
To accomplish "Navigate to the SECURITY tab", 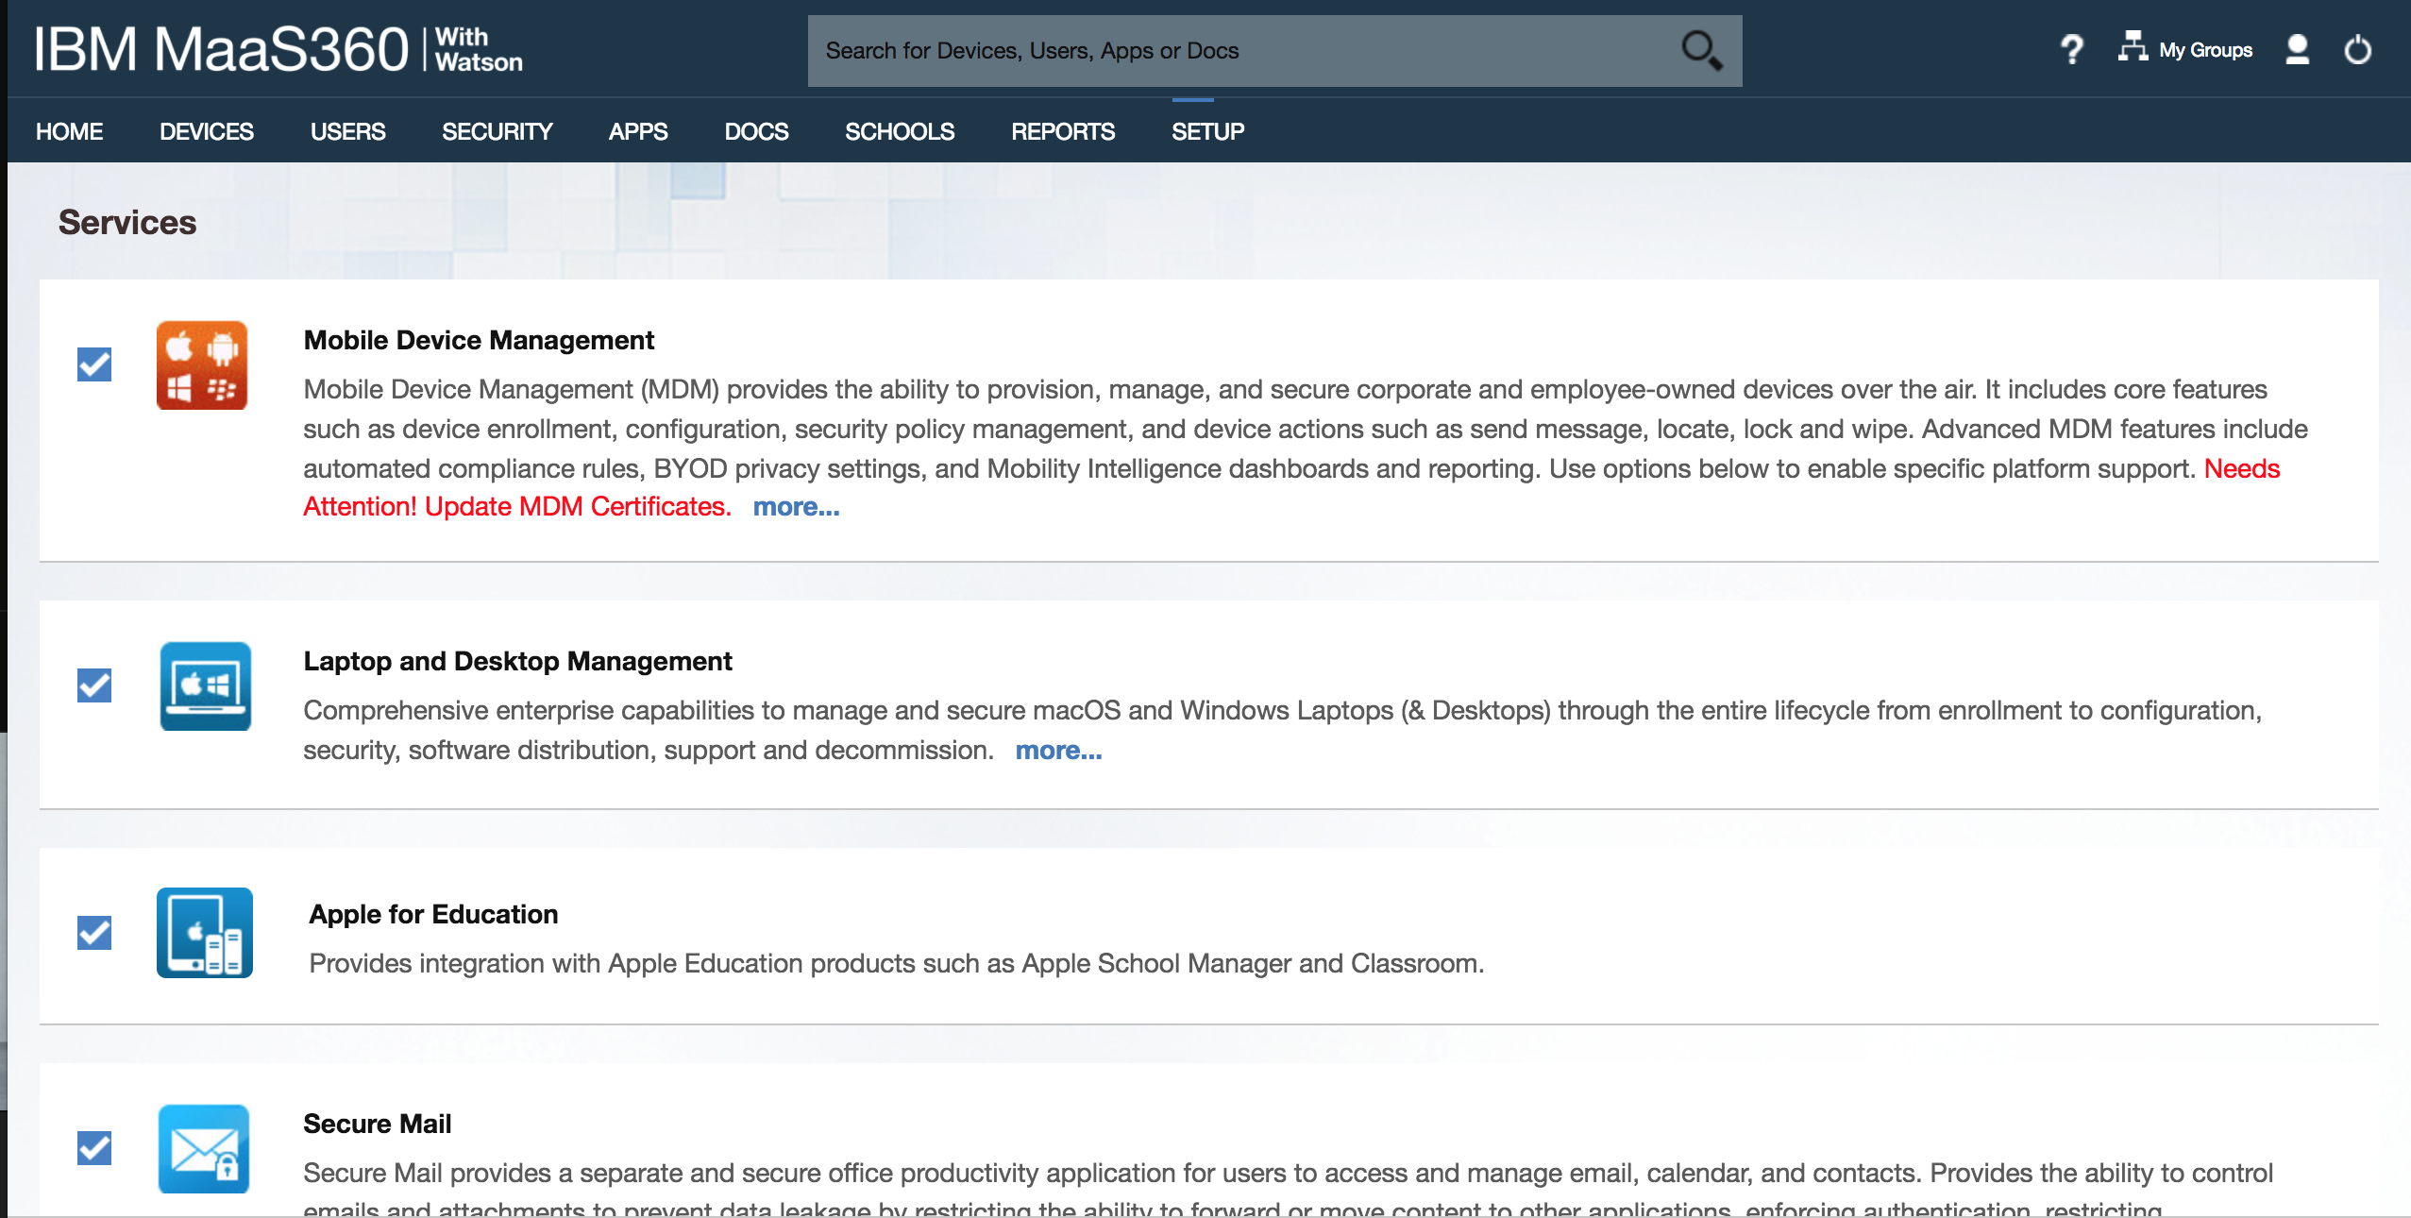I will pos(497,131).
